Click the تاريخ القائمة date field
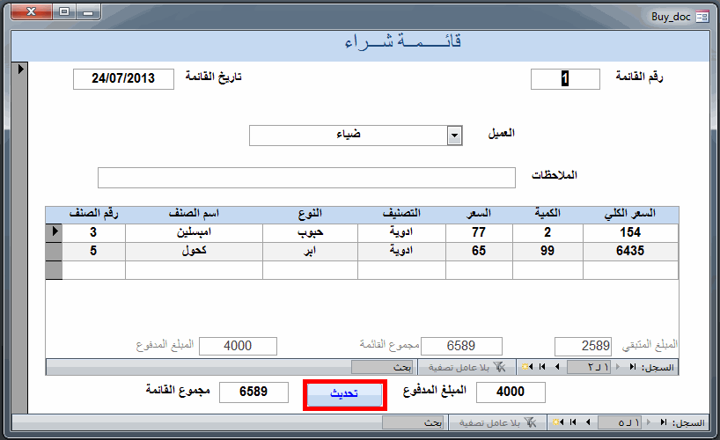 pos(123,79)
